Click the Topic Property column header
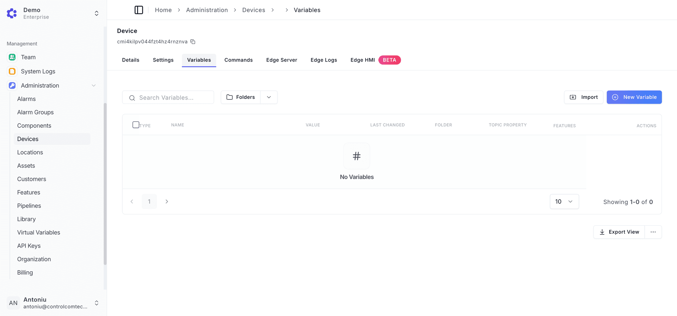677x316 pixels. 508,125
